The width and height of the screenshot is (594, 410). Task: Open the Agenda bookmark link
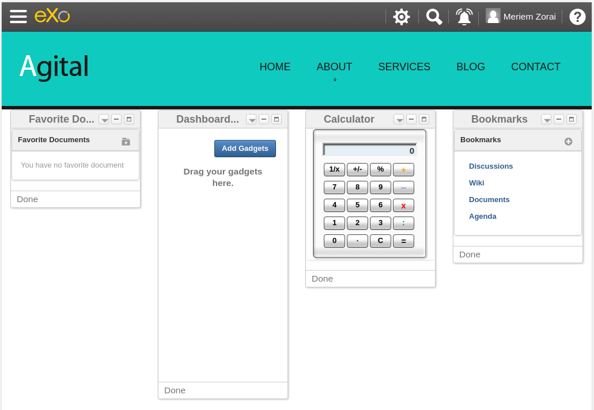pyautogui.click(x=483, y=216)
